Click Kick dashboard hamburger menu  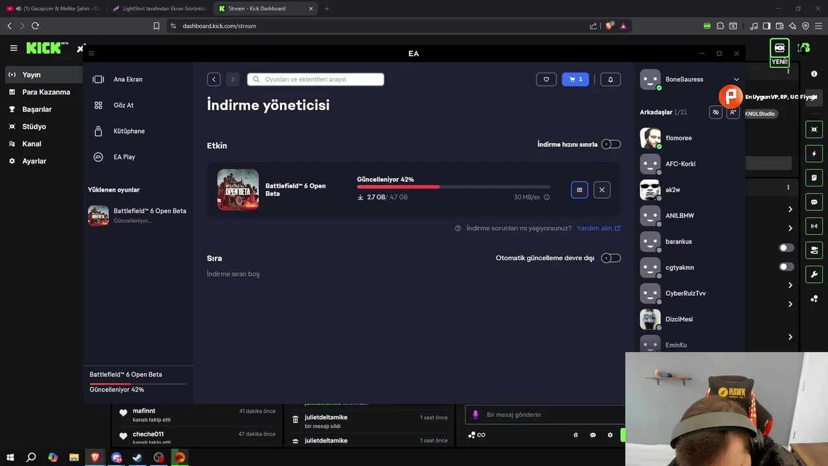pos(14,48)
